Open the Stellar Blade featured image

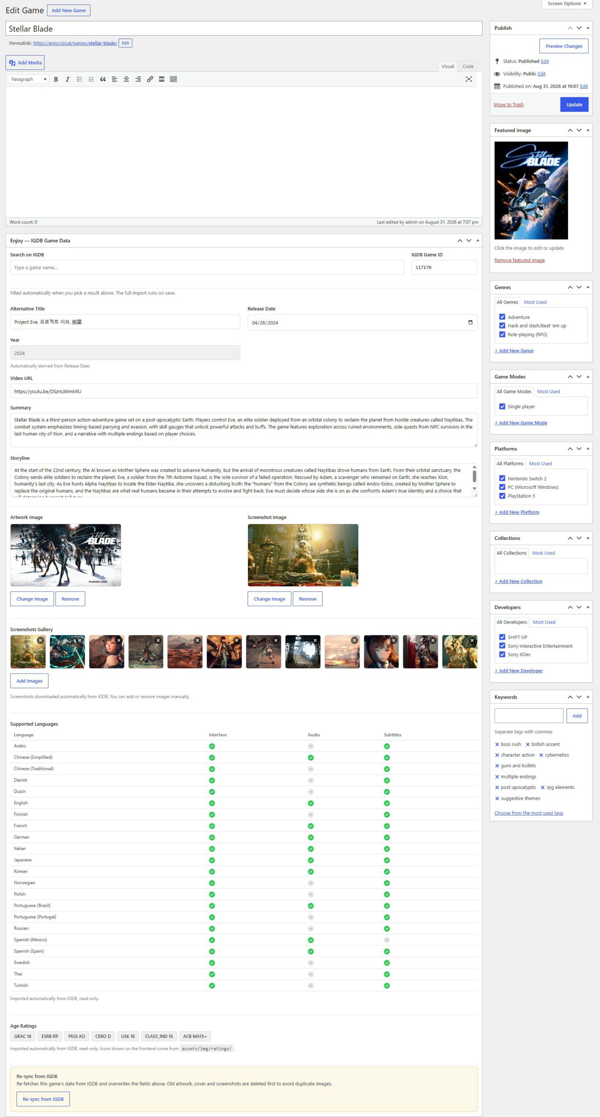coord(531,190)
